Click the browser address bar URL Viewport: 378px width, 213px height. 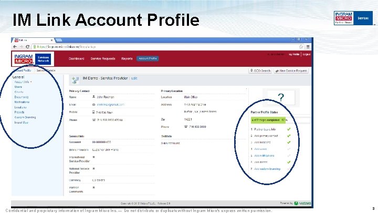[66, 47]
